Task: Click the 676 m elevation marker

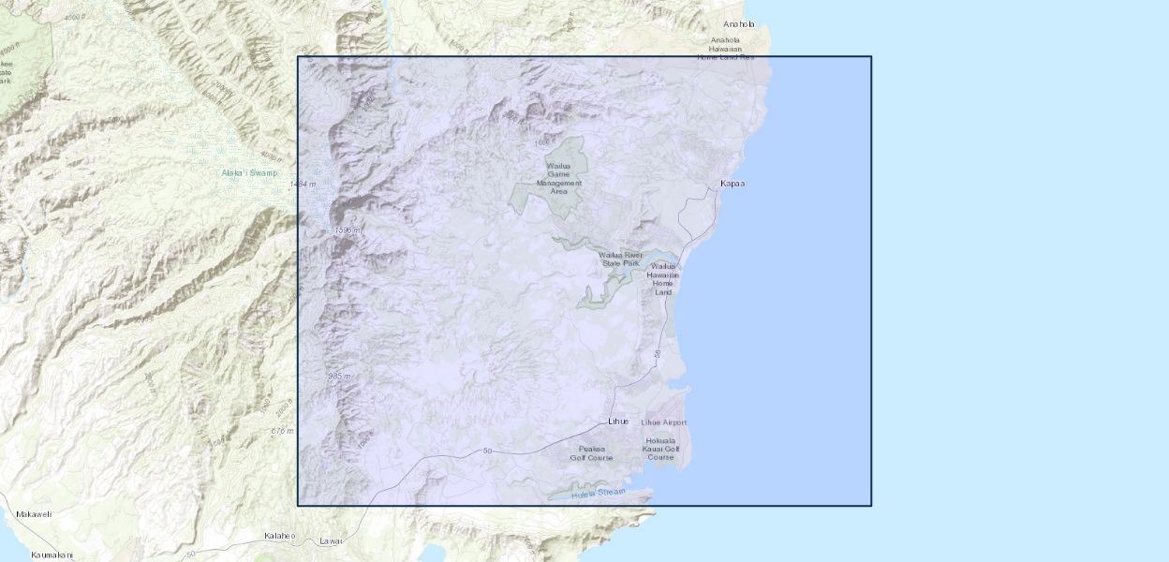Action: [x=282, y=431]
